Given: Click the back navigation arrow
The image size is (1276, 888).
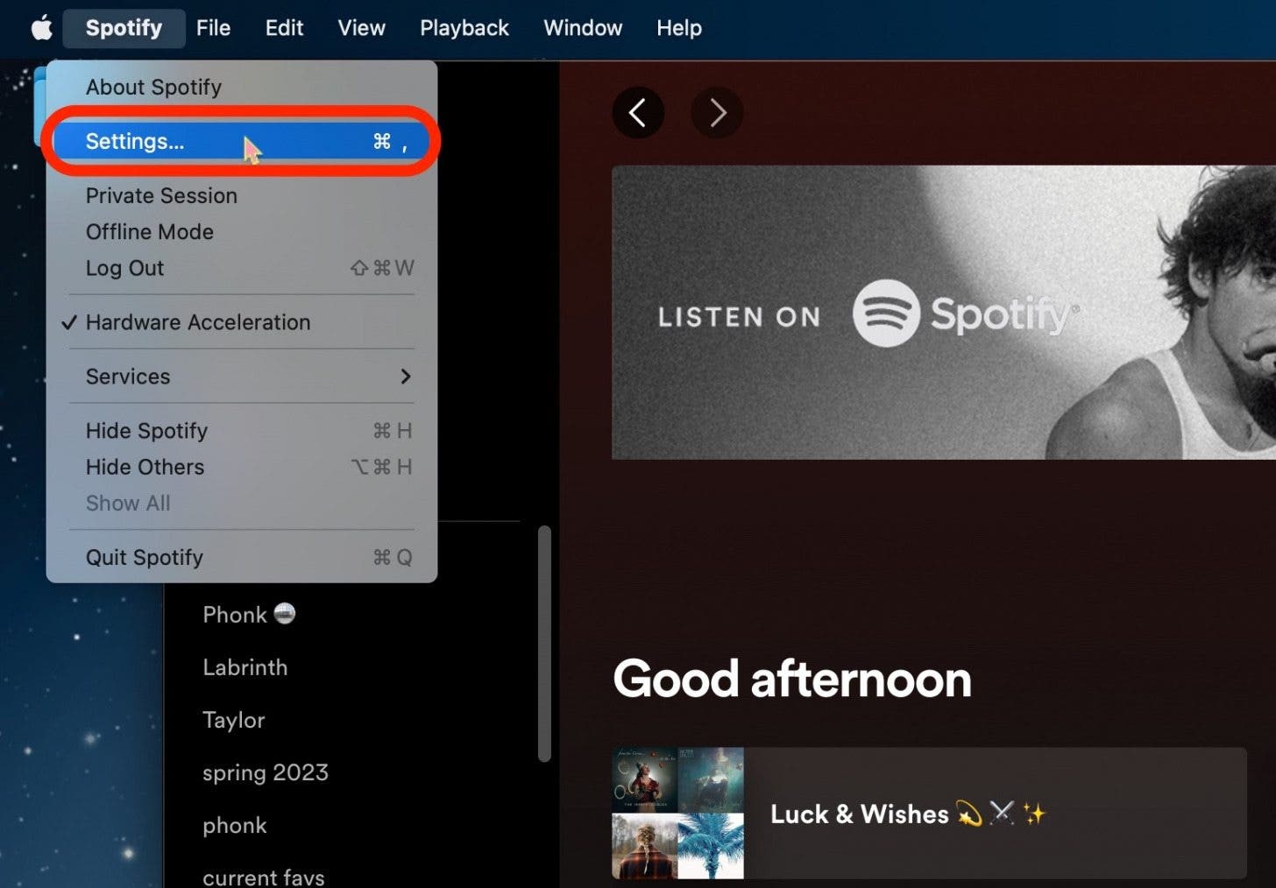Looking at the screenshot, I should tap(637, 112).
